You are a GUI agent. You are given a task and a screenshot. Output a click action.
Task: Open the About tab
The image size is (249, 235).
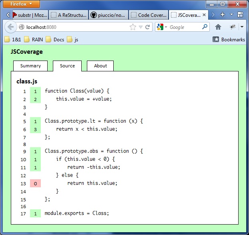point(100,66)
